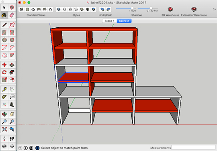Viewport: 217px width, 151px height.
Task: Select the Text label tool
Action: pyautogui.click(x=12, y=97)
